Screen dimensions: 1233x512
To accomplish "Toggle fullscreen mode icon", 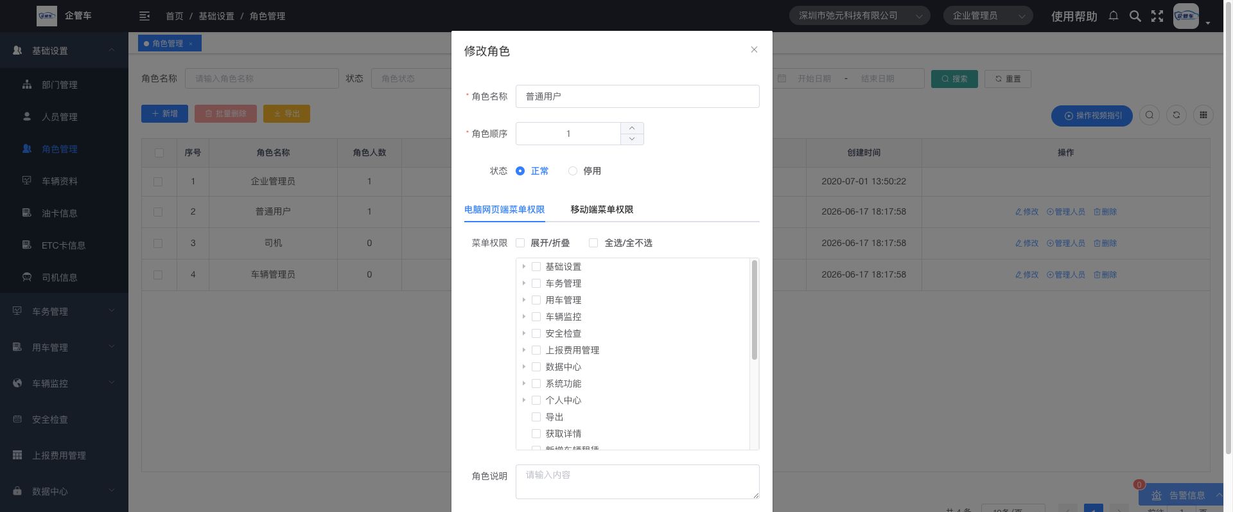I will tap(1157, 16).
